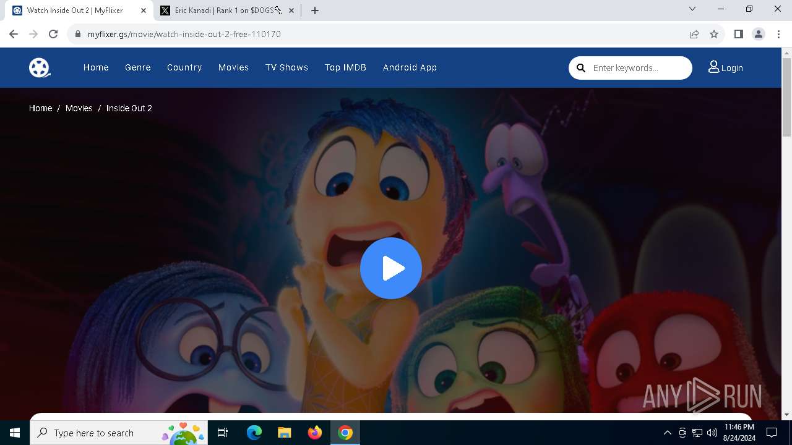
Task: Open the Android App page
Action: click(x=410, y=67)
